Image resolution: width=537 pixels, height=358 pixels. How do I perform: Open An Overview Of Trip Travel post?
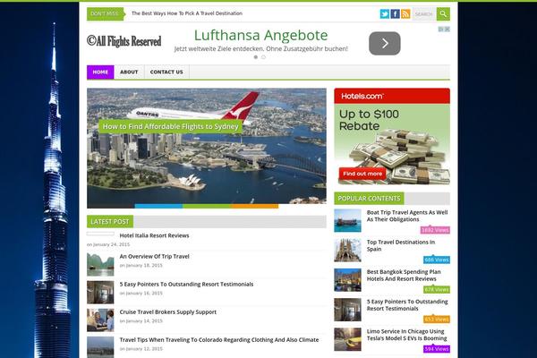(x=155, y=257)
